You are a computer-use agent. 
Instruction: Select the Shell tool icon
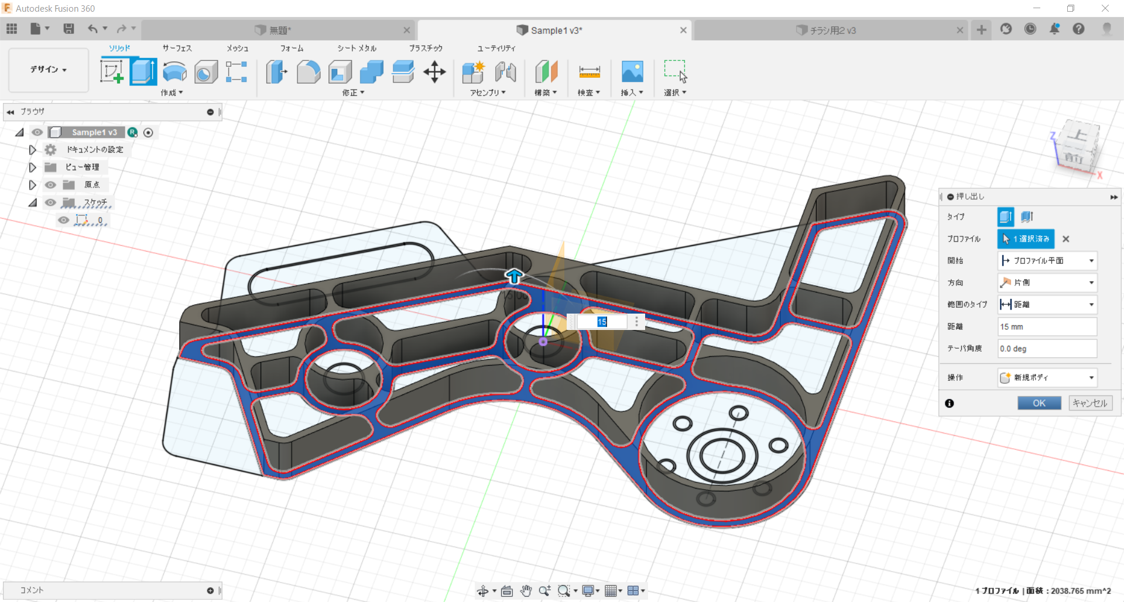pos(340,72)
